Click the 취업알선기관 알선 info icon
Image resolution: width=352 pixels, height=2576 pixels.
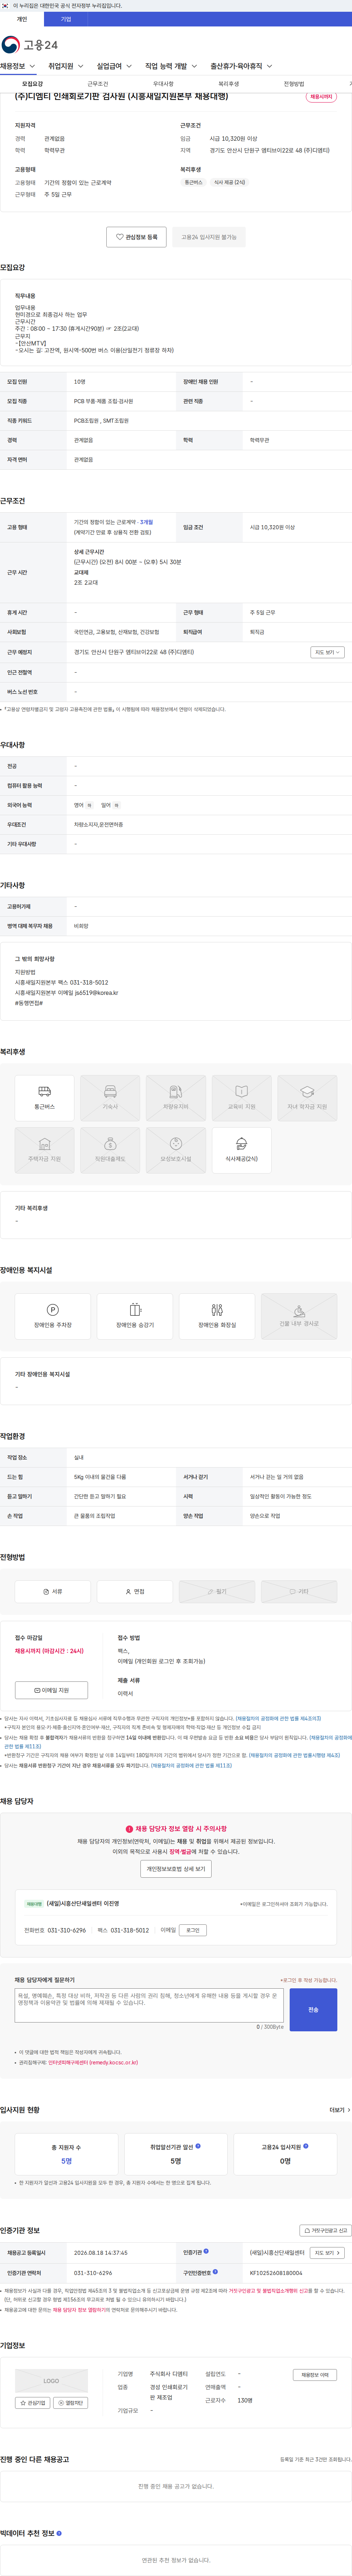point(197,2146)
